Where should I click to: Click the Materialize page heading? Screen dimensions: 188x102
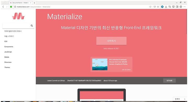click(65, 17)
